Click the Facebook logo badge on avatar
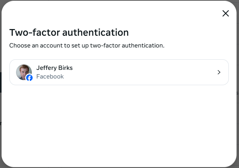The height and width of the screenshot is (168, 239). coord(29,78)
